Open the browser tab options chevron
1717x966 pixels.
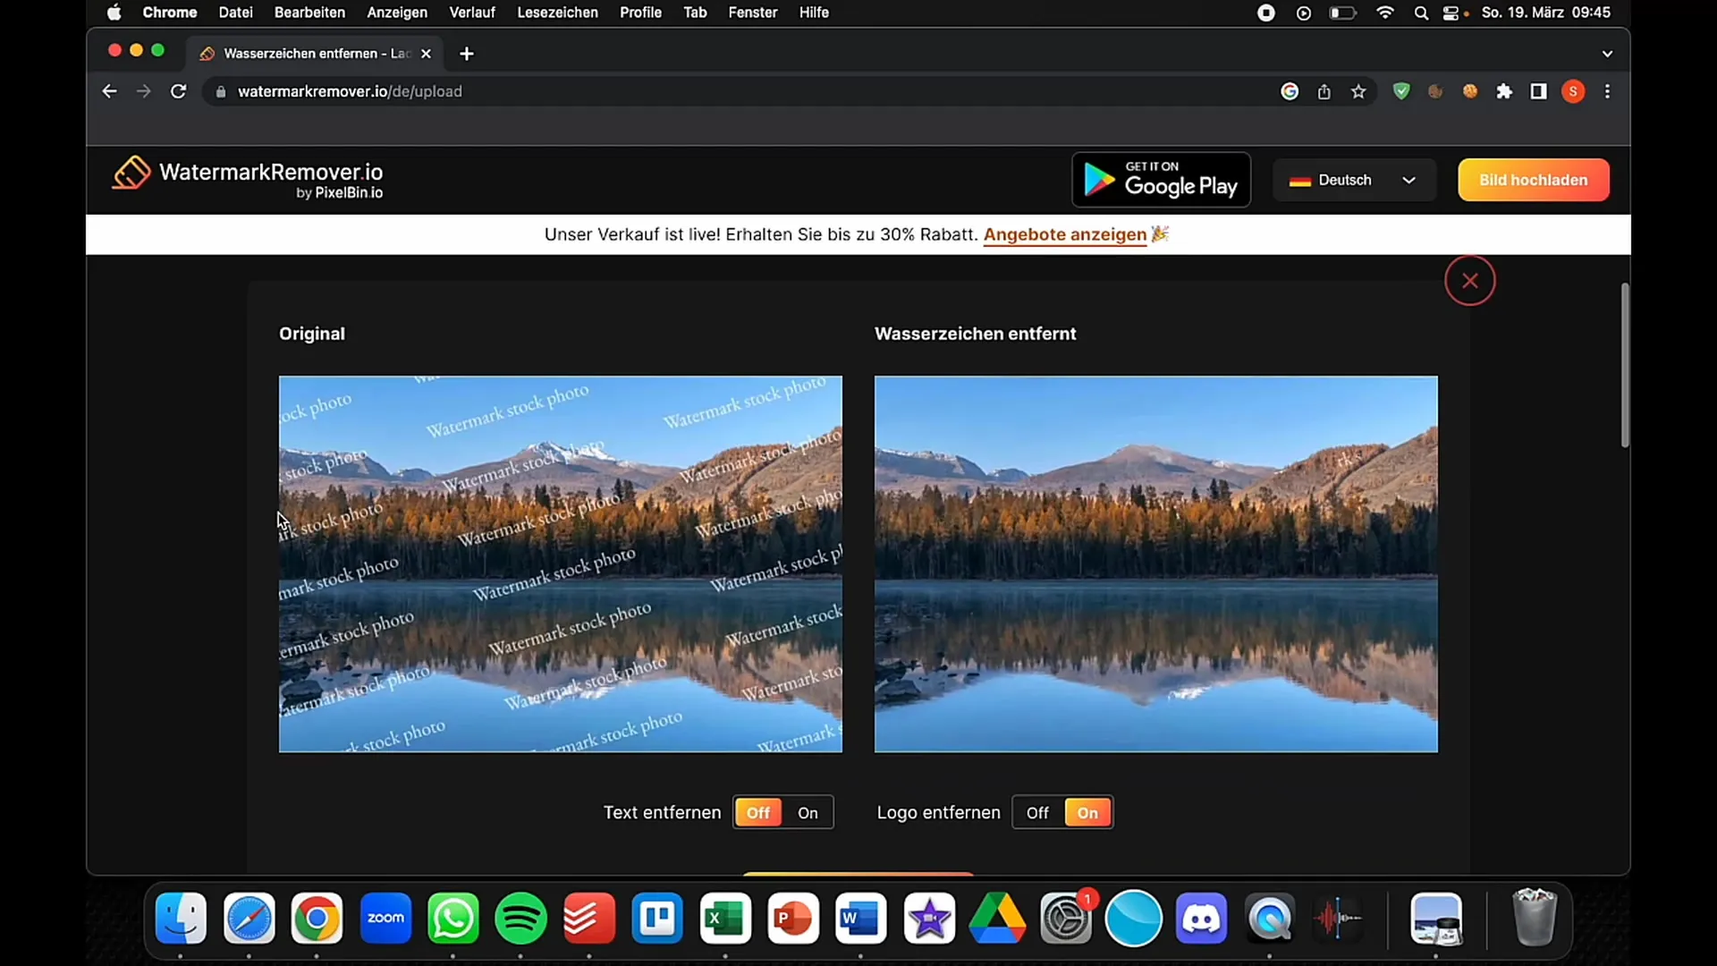tap(1607, 53)
